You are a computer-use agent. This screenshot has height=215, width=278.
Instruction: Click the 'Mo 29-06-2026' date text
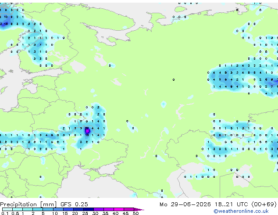[185, 204]
